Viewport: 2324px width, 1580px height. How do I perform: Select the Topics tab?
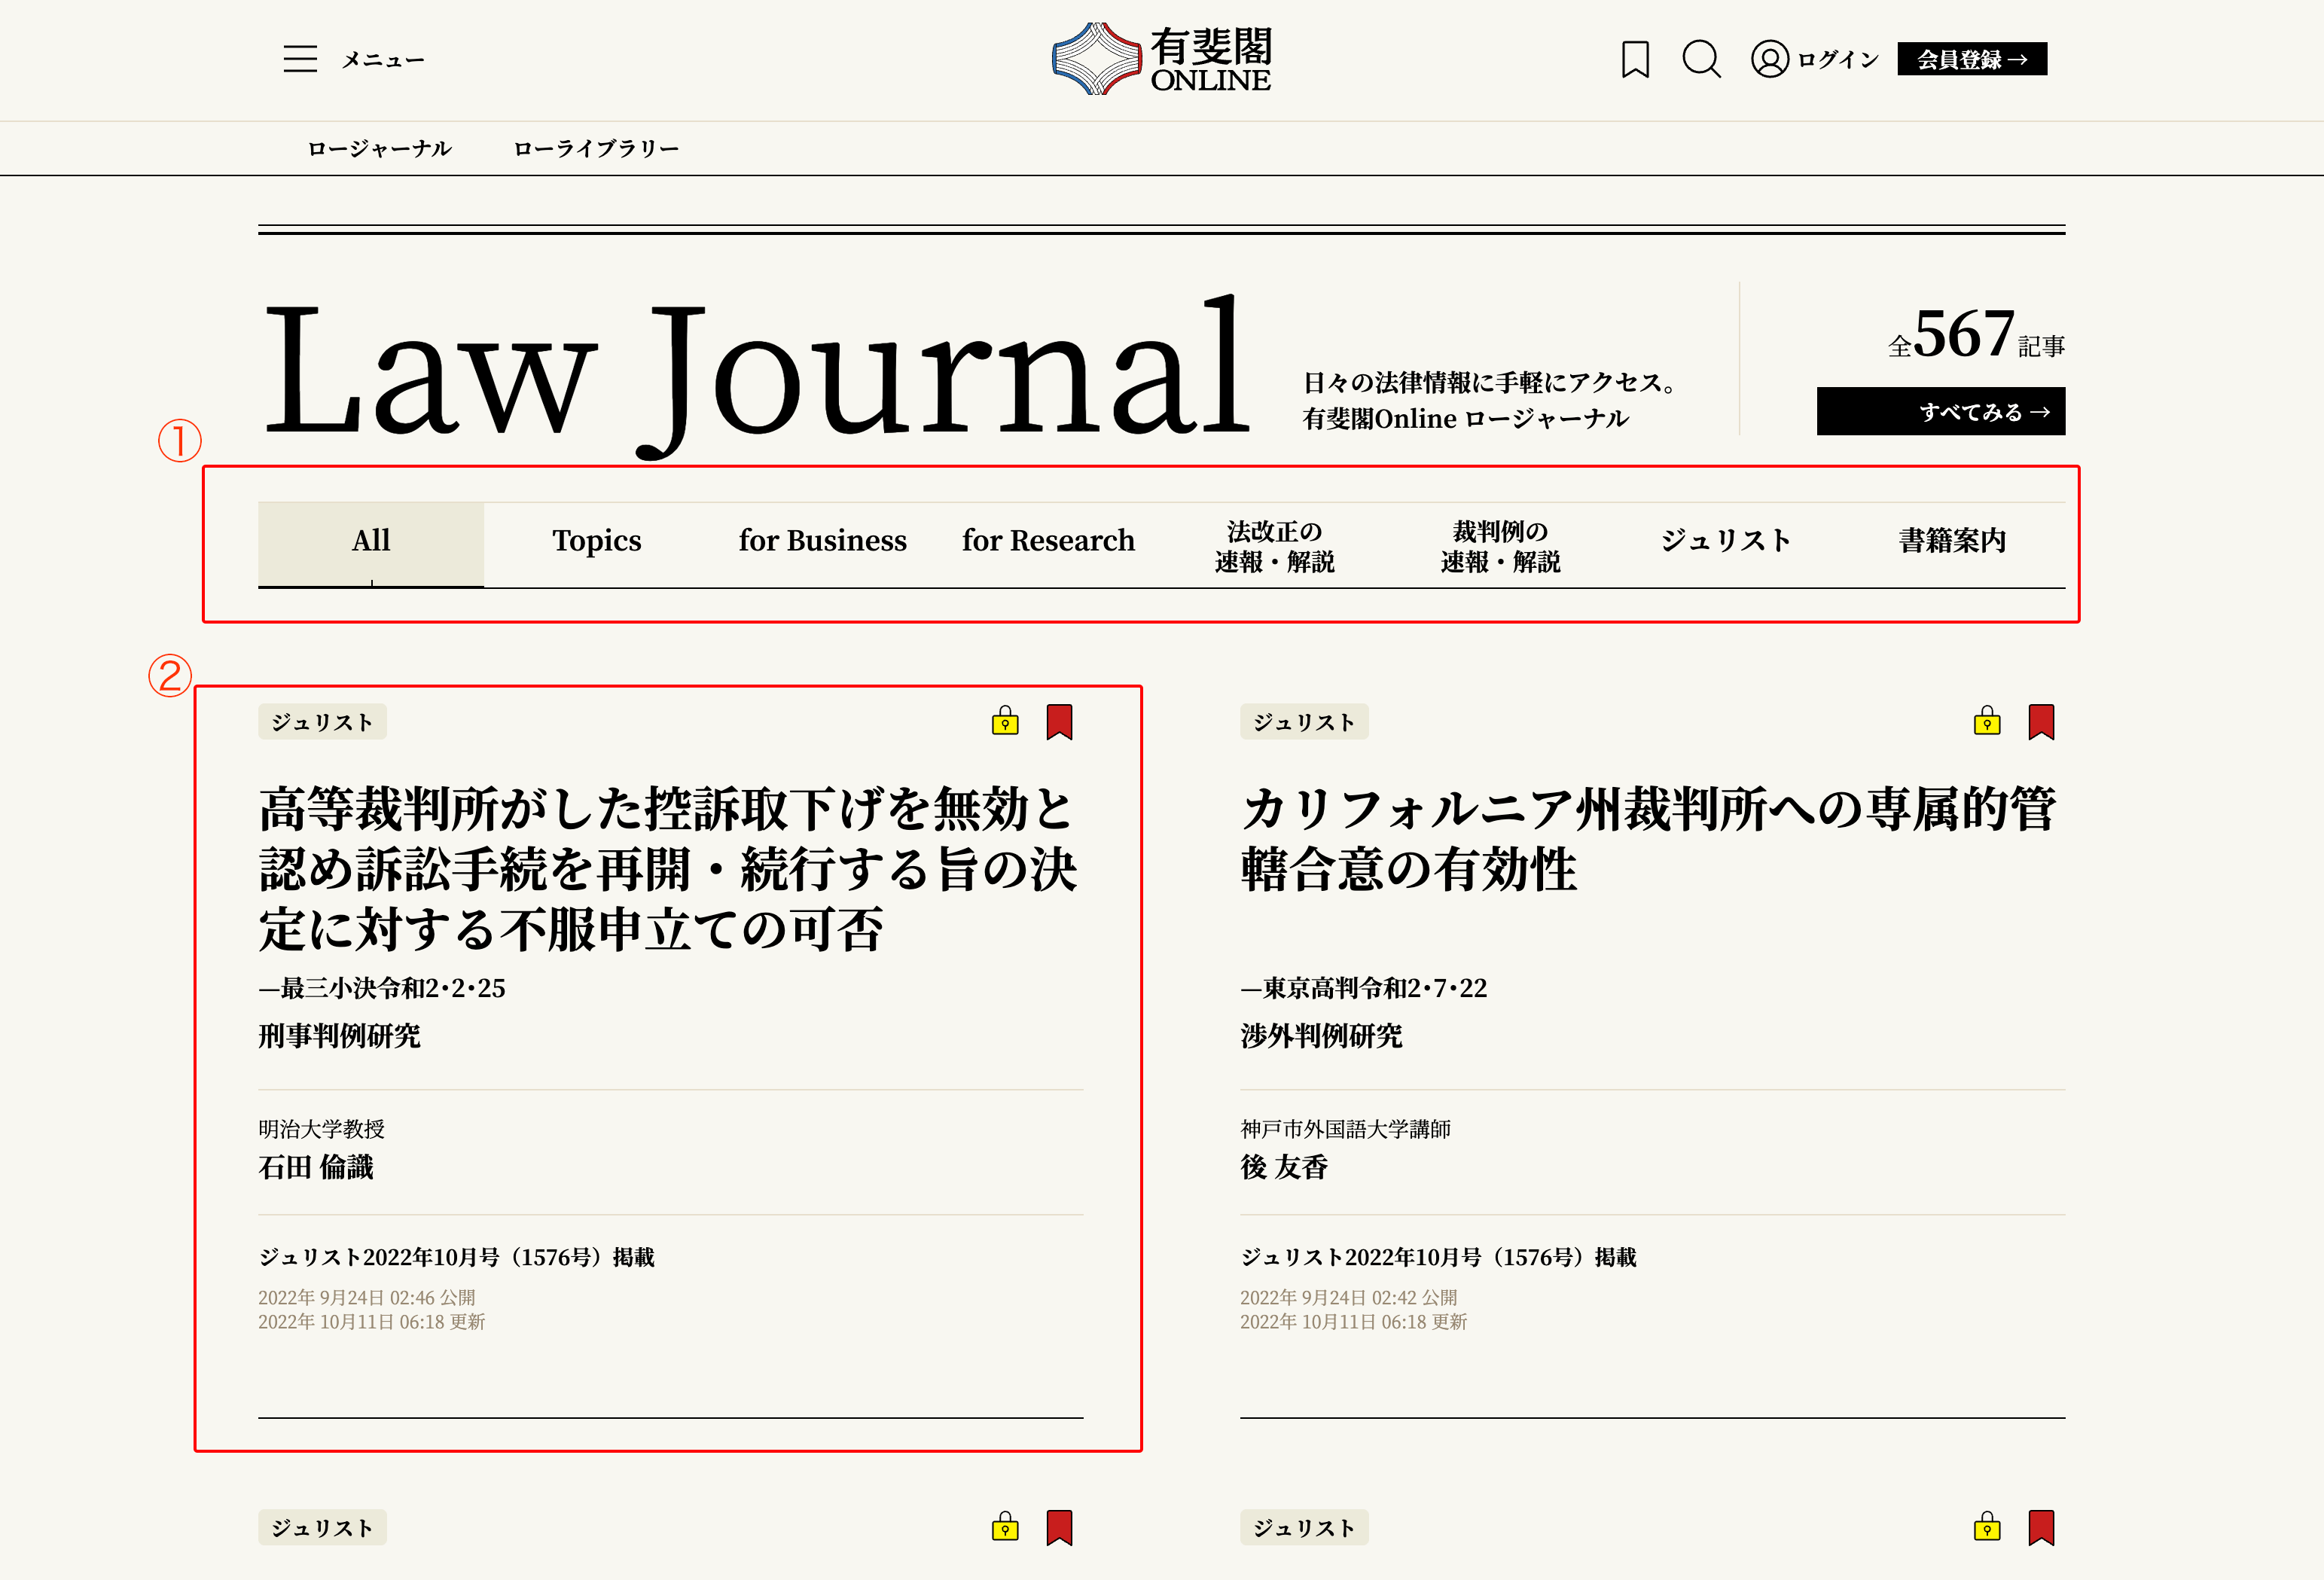pos(597,541)
